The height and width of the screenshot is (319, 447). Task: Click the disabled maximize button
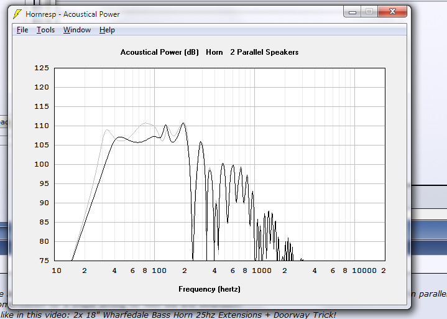coord(369,12)
